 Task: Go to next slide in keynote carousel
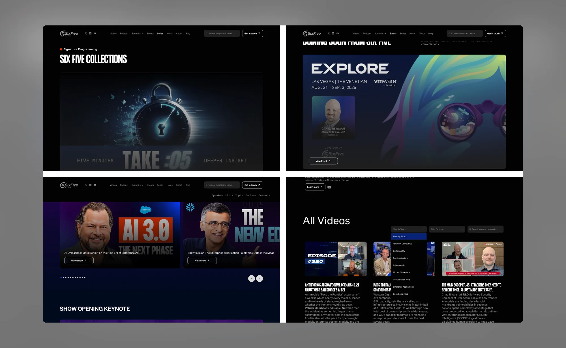click(260, 279)
